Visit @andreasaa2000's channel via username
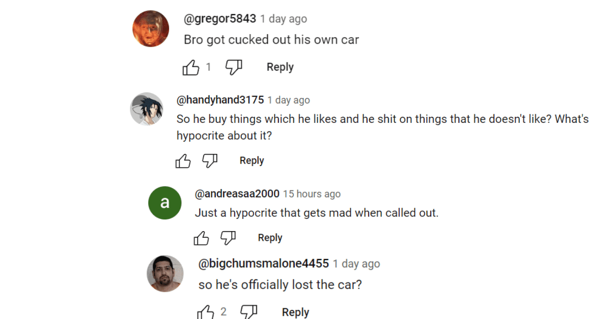Viewport: 611px width, 319px height. click(x=237, y=194)
